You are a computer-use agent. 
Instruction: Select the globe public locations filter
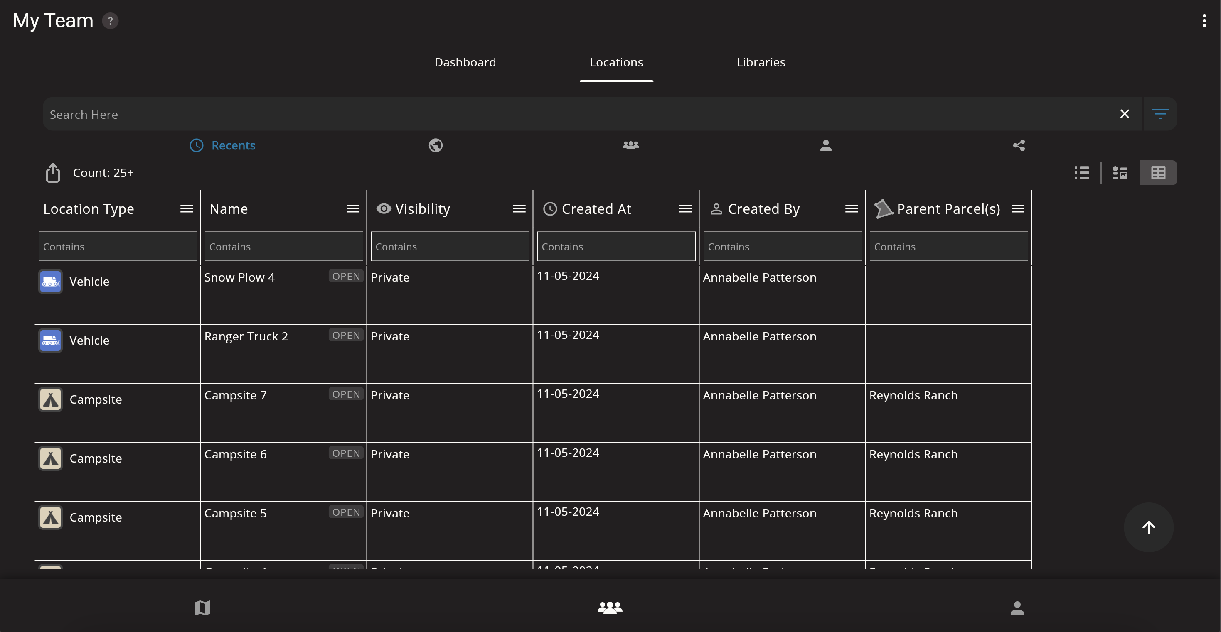coord(435,145)
